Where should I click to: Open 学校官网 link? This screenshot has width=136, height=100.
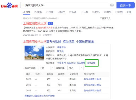click(x=61, y=63)
